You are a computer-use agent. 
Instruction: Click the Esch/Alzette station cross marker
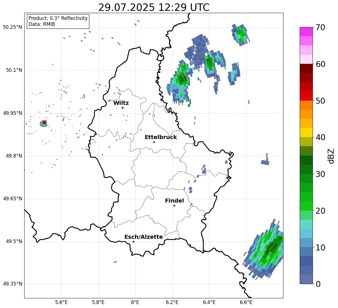click(133, 242)
